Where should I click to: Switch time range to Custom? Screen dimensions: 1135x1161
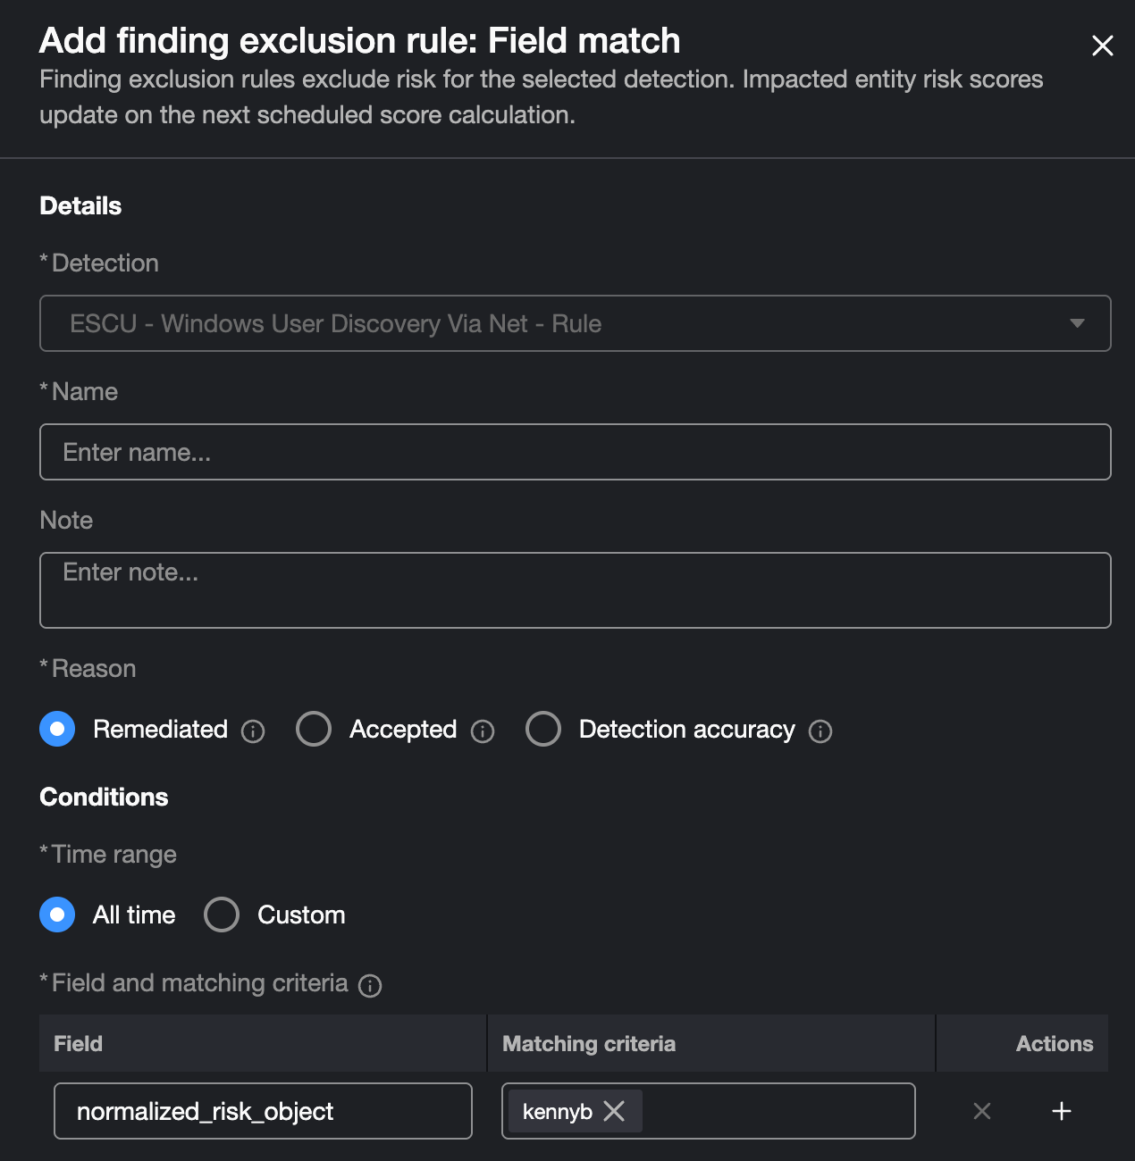222,915
